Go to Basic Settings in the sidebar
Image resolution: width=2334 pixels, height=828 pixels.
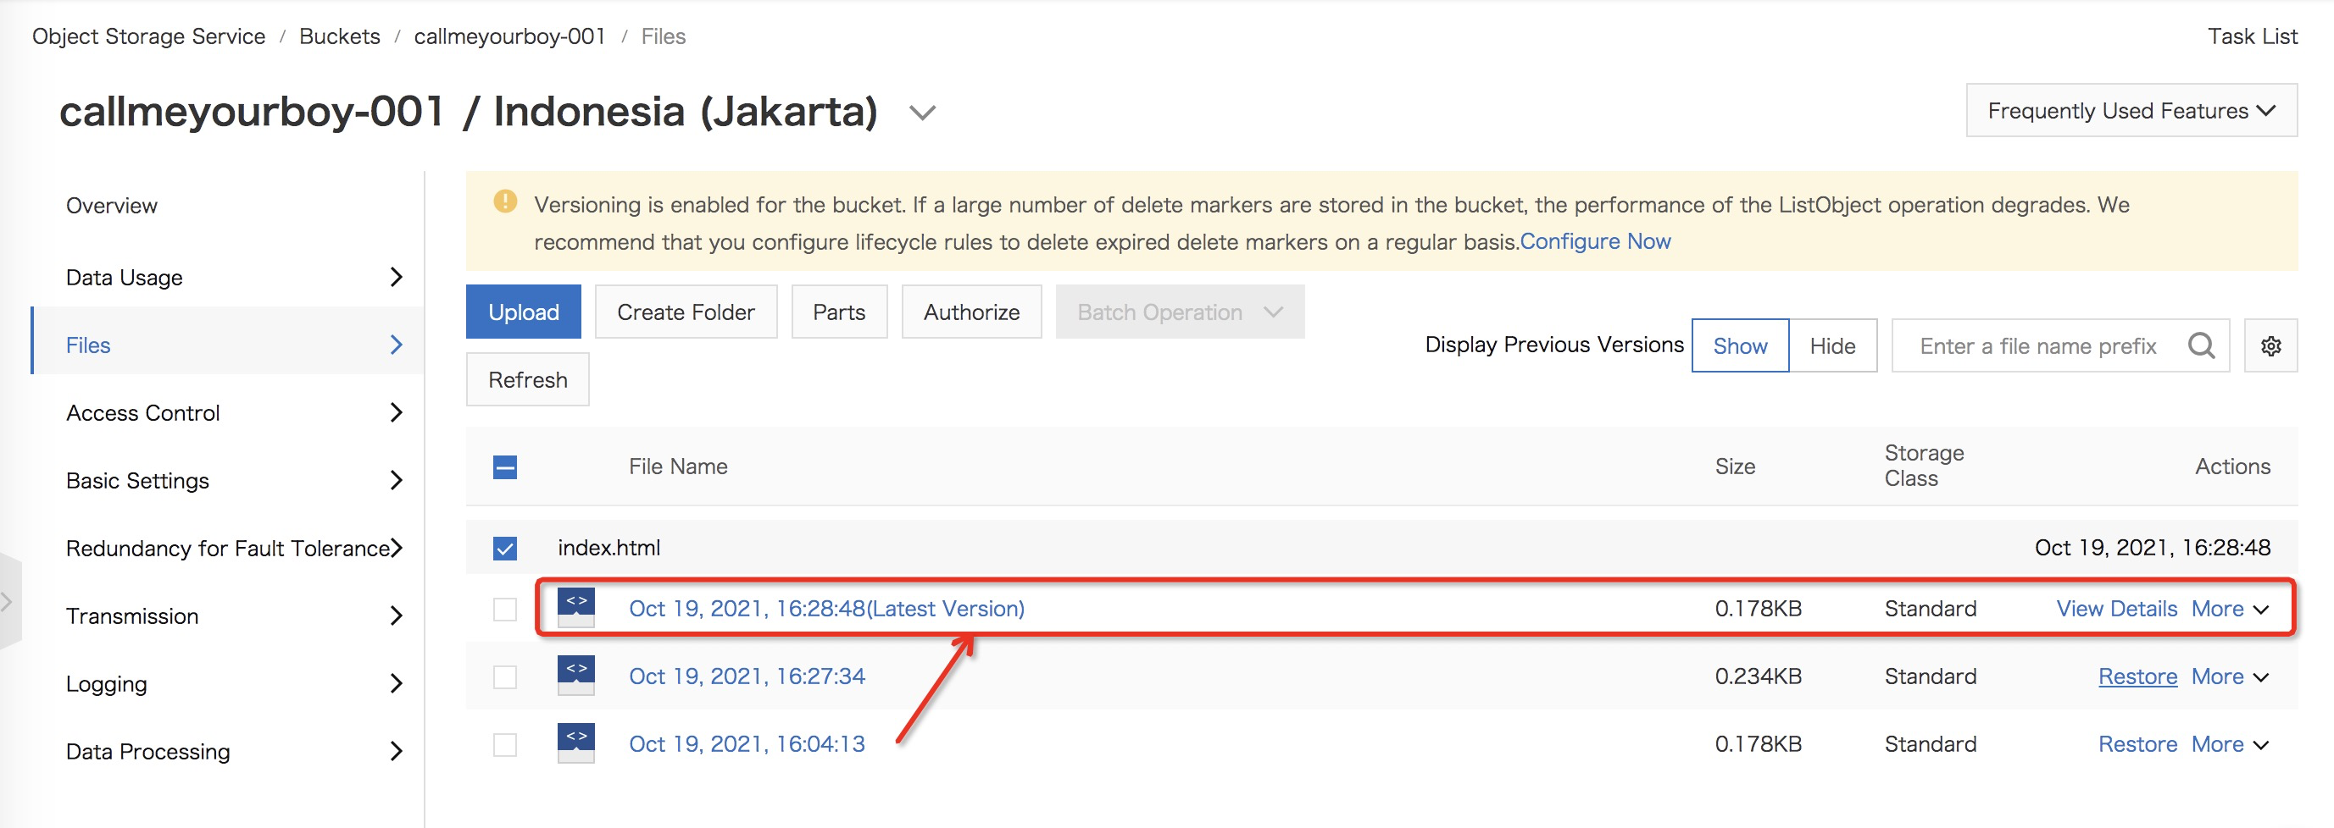point(138,481)
